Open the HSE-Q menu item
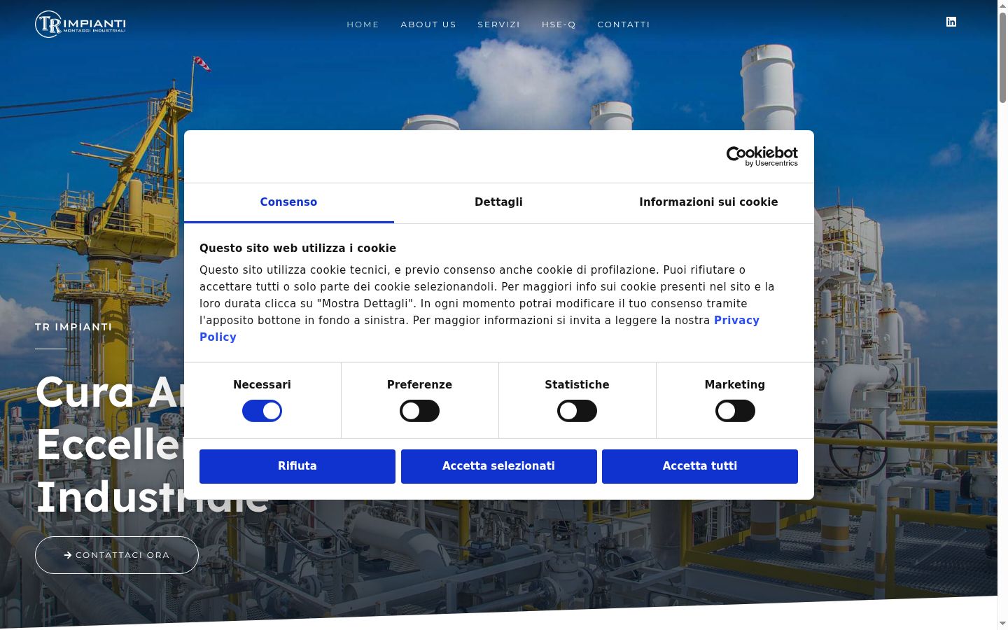The height and width of the screenshot is (630, 1008). point(559,24)
